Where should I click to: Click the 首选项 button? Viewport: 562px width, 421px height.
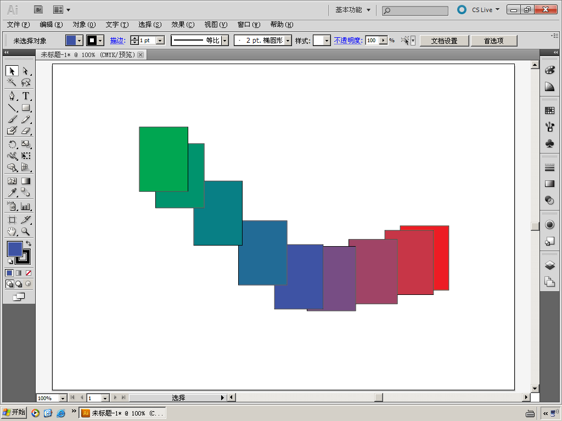(494, 41)
